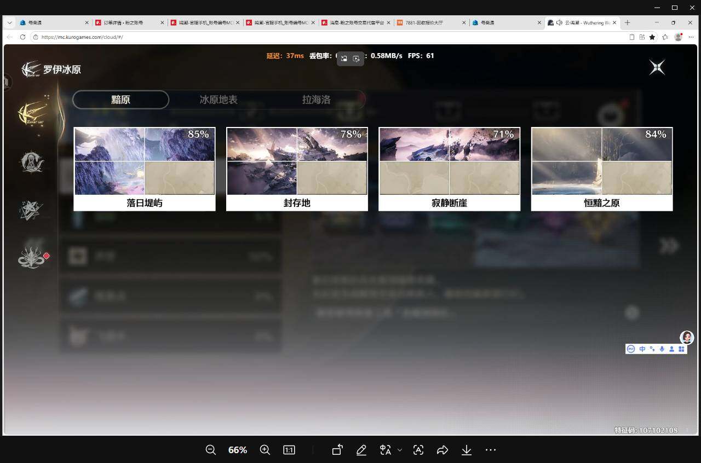The image size is (701, 463).
Task: Click the cartoon avatar above the input toolbar
Action: pos(687,337)
